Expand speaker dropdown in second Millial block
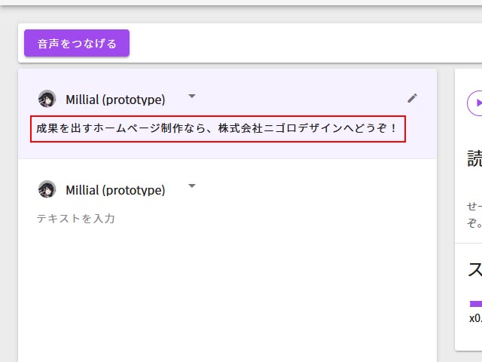 (192, 186)
